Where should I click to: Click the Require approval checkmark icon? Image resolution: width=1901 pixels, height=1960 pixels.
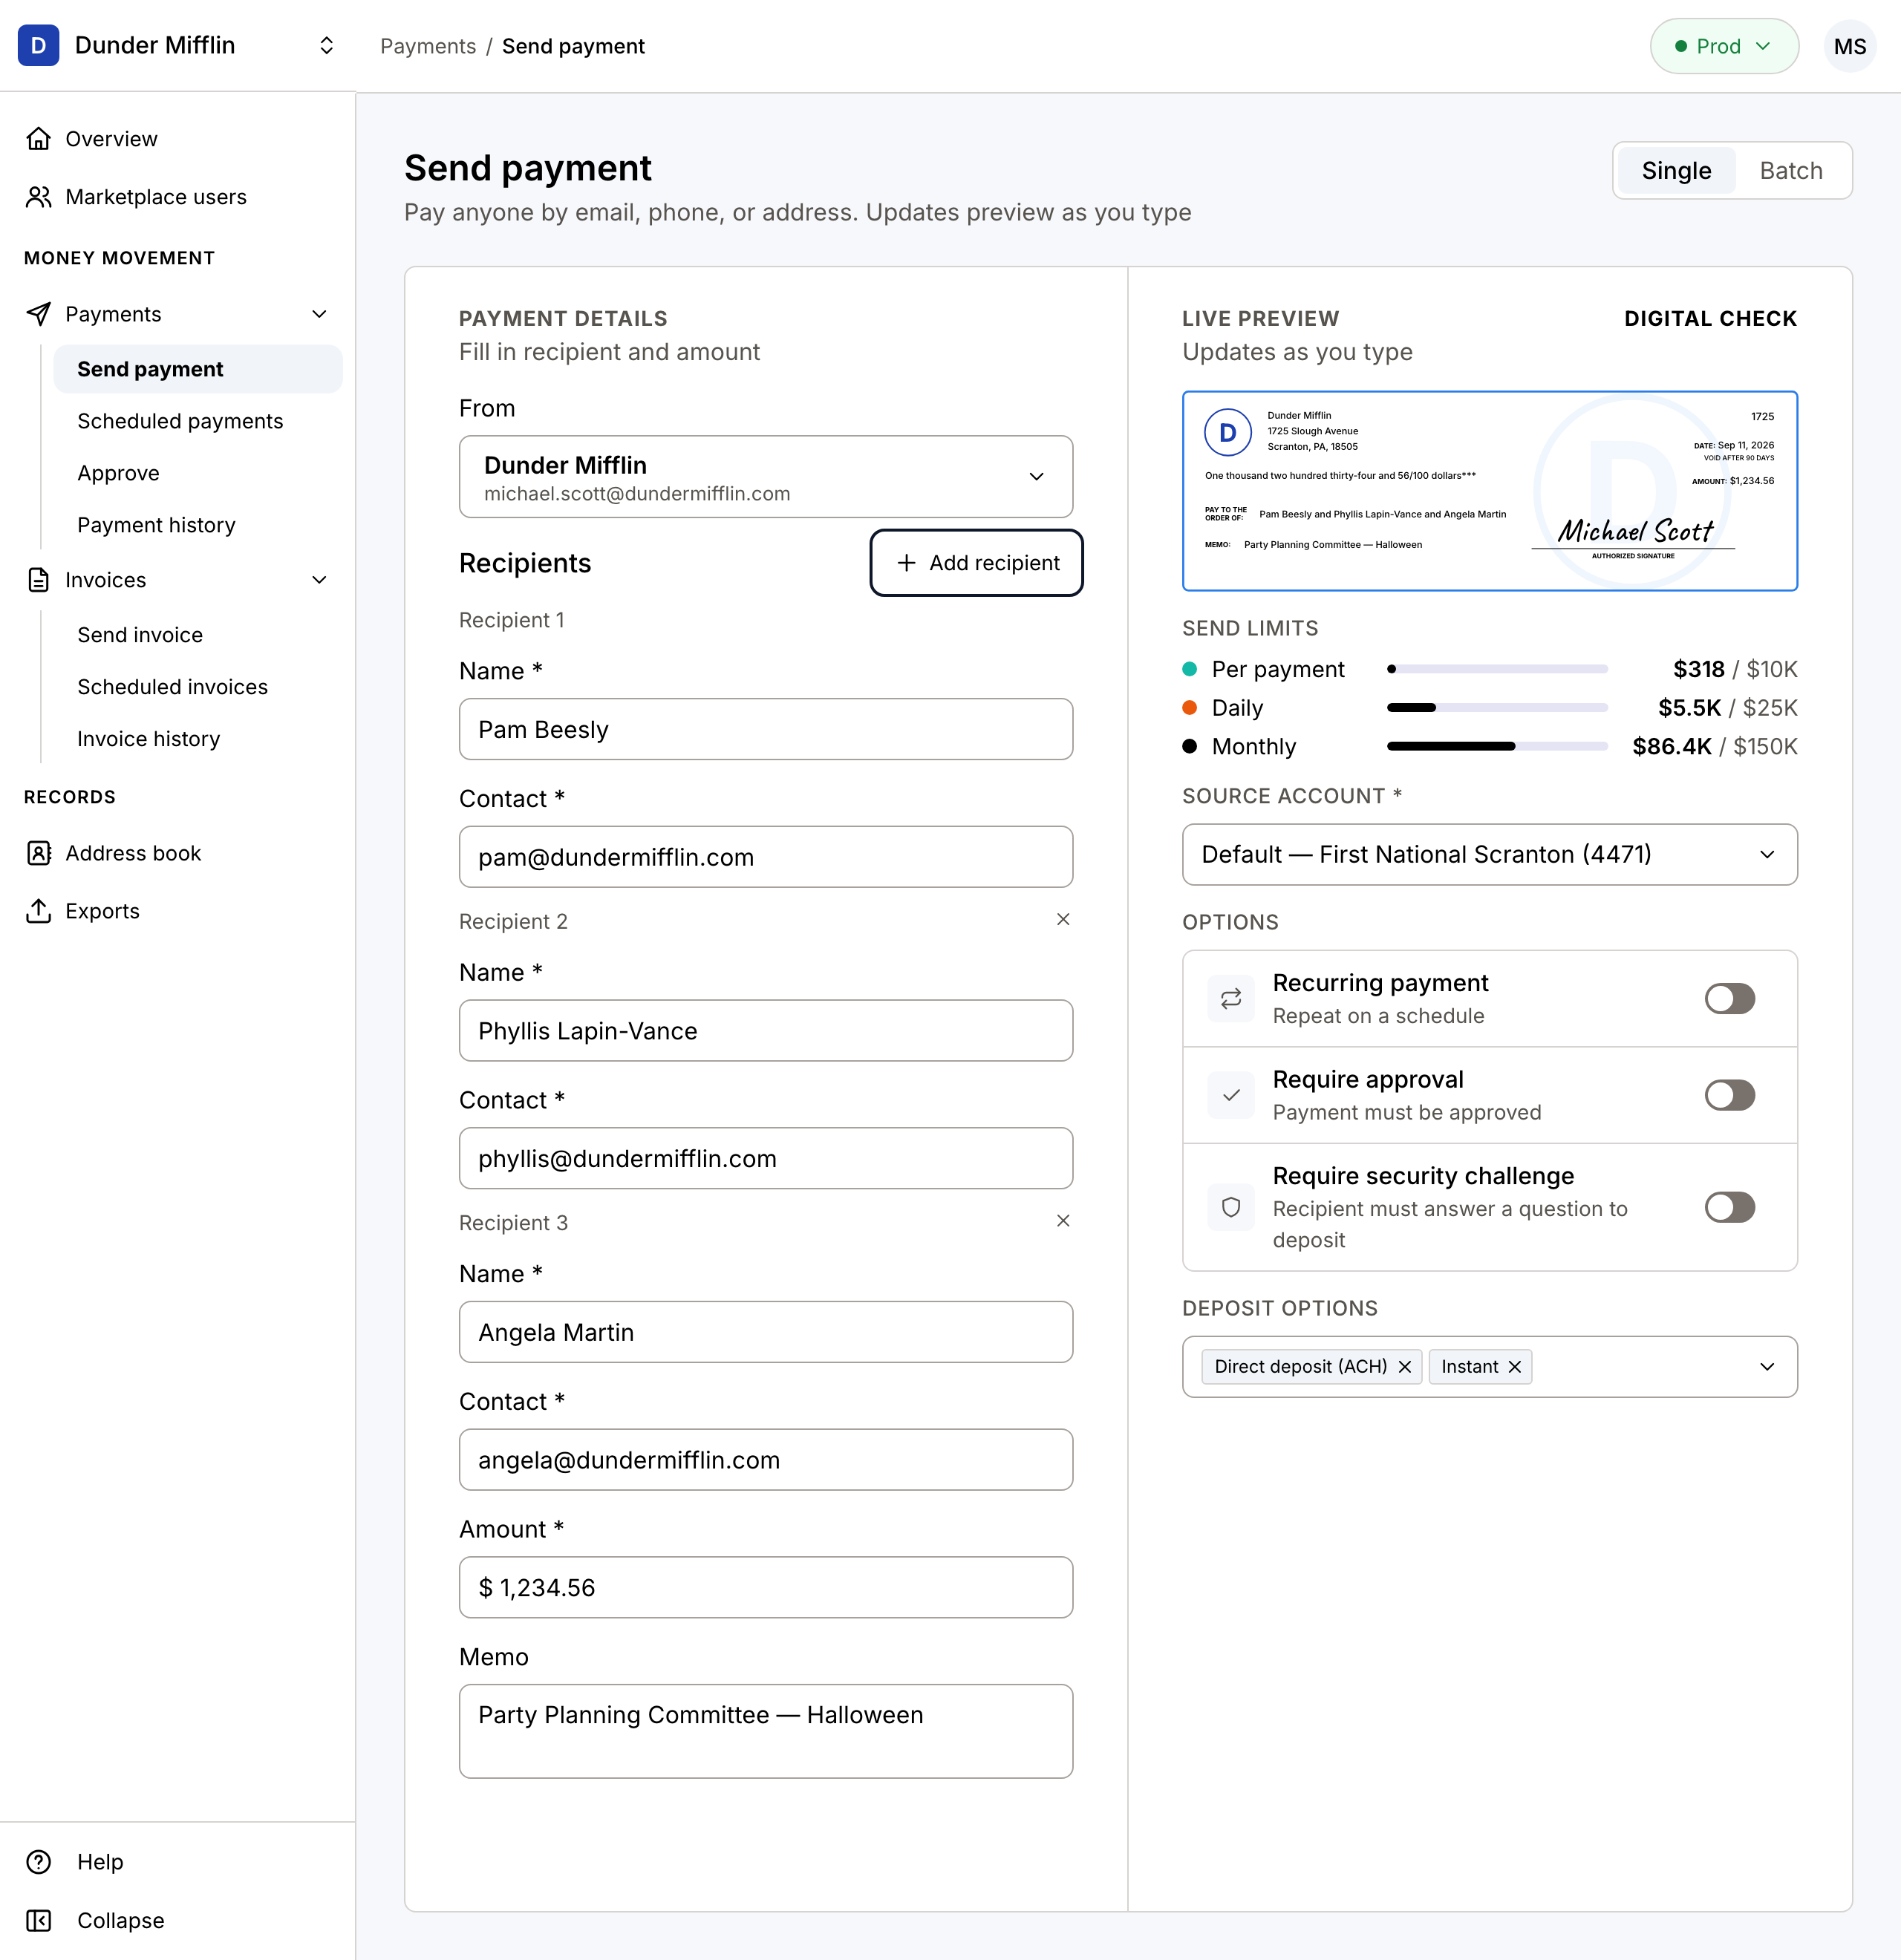coord(1231,1095)
